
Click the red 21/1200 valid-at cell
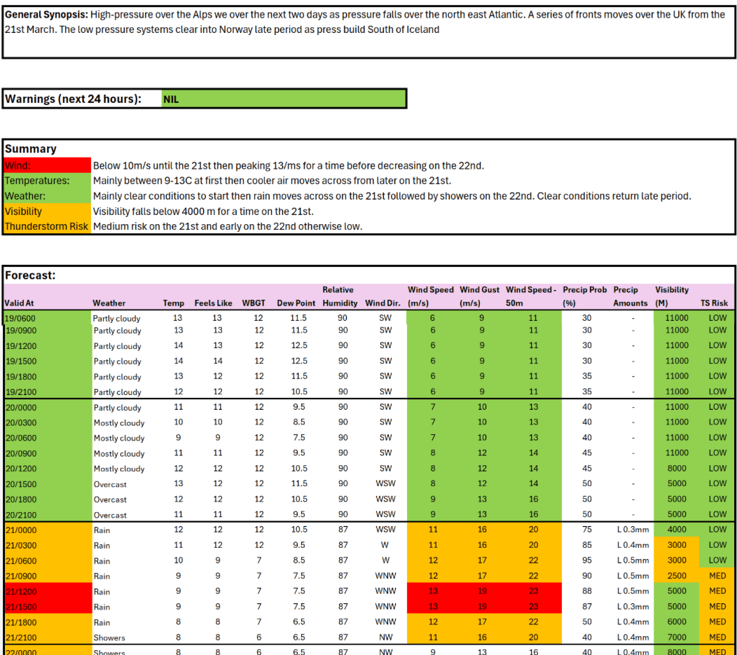(x=48, y=591)
